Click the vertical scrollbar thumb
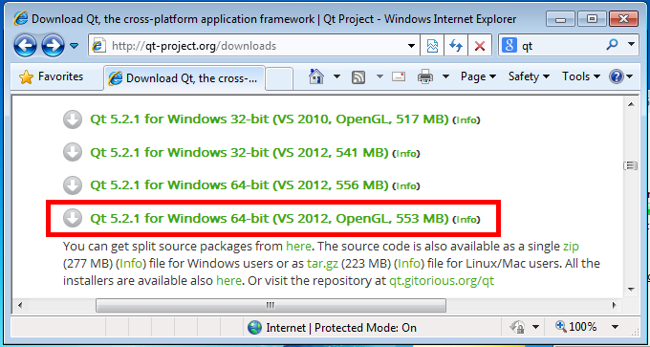Viewport: 650px width, 347px height. click(x=631, y=165)
